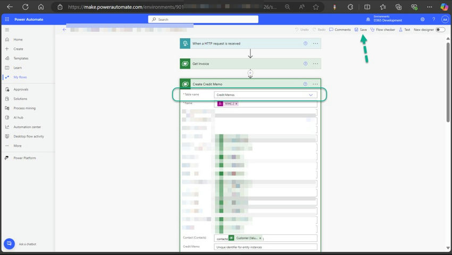
Task: Open Learn in sidebar
Action: [x=18, y=67]
